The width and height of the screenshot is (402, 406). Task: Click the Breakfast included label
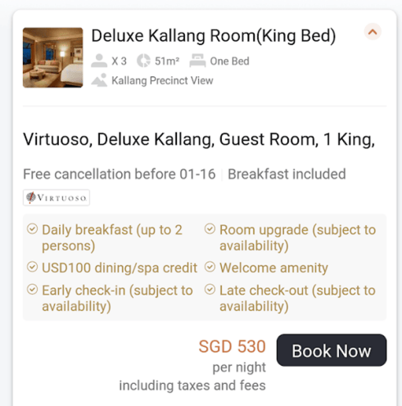[x=287, y=174]
